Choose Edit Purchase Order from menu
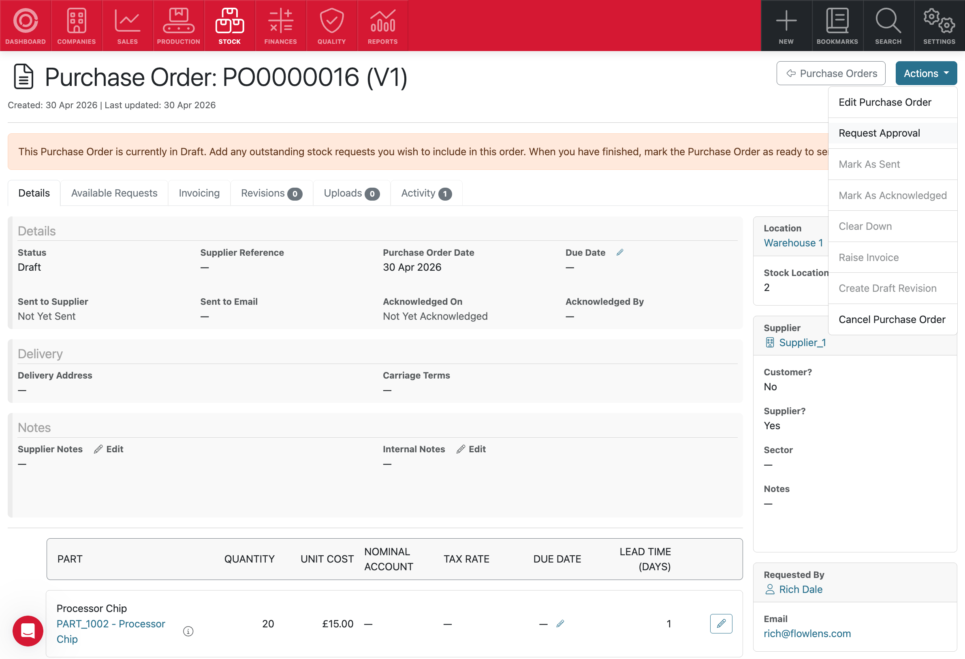This screenshot has width=965, height=659. 892,102
